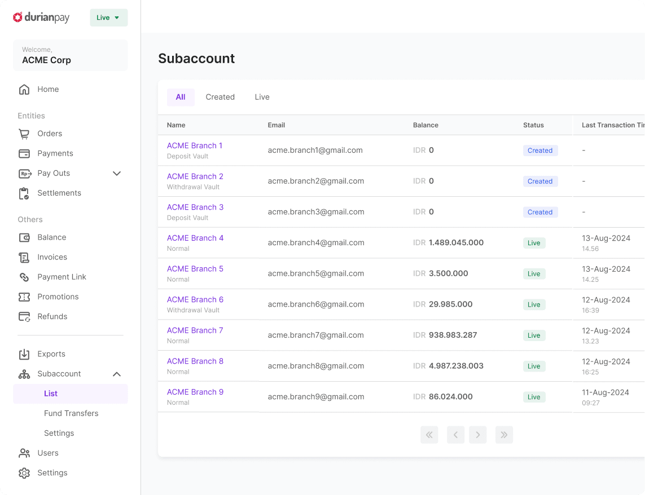Open Payment Link in the sidebar
645x495 pixels.
point(62,277)
